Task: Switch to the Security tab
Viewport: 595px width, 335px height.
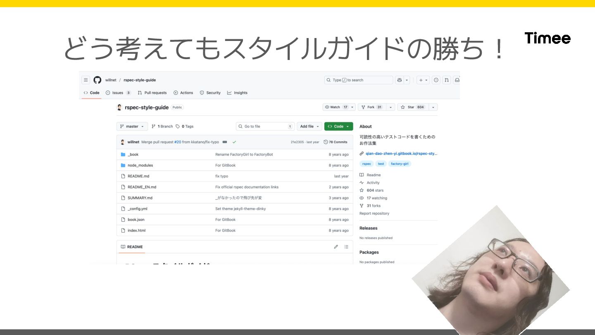Action: point(210,93)
